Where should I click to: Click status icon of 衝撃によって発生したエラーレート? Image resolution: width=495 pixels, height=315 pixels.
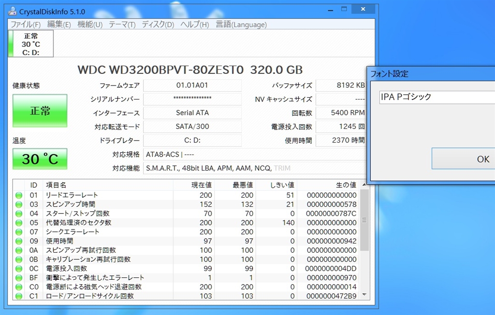tap(19, 278)
